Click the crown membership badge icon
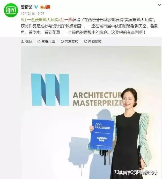162x179 pixels. (x=42, y=8)
